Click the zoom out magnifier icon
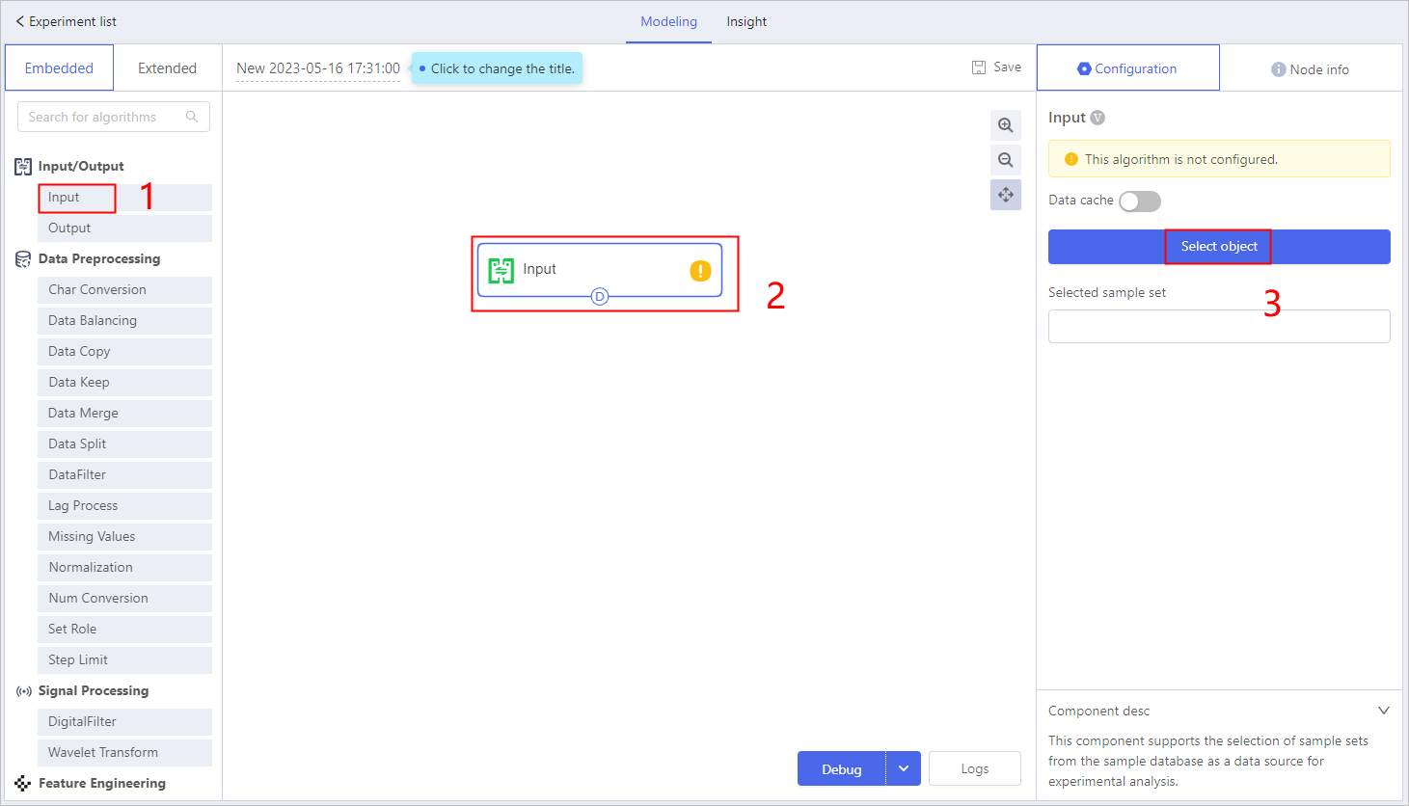 [x=1005, y=160]
